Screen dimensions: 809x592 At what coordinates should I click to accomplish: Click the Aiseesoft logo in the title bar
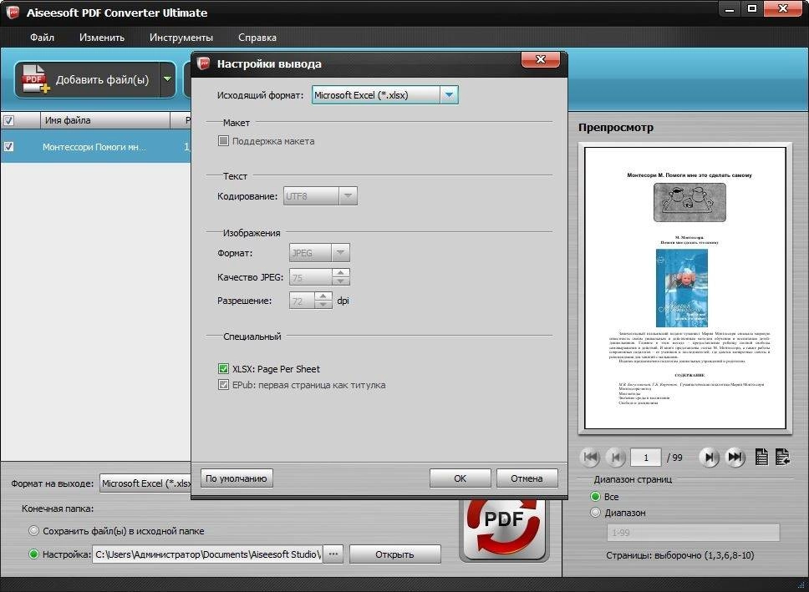tap(12, 12)
